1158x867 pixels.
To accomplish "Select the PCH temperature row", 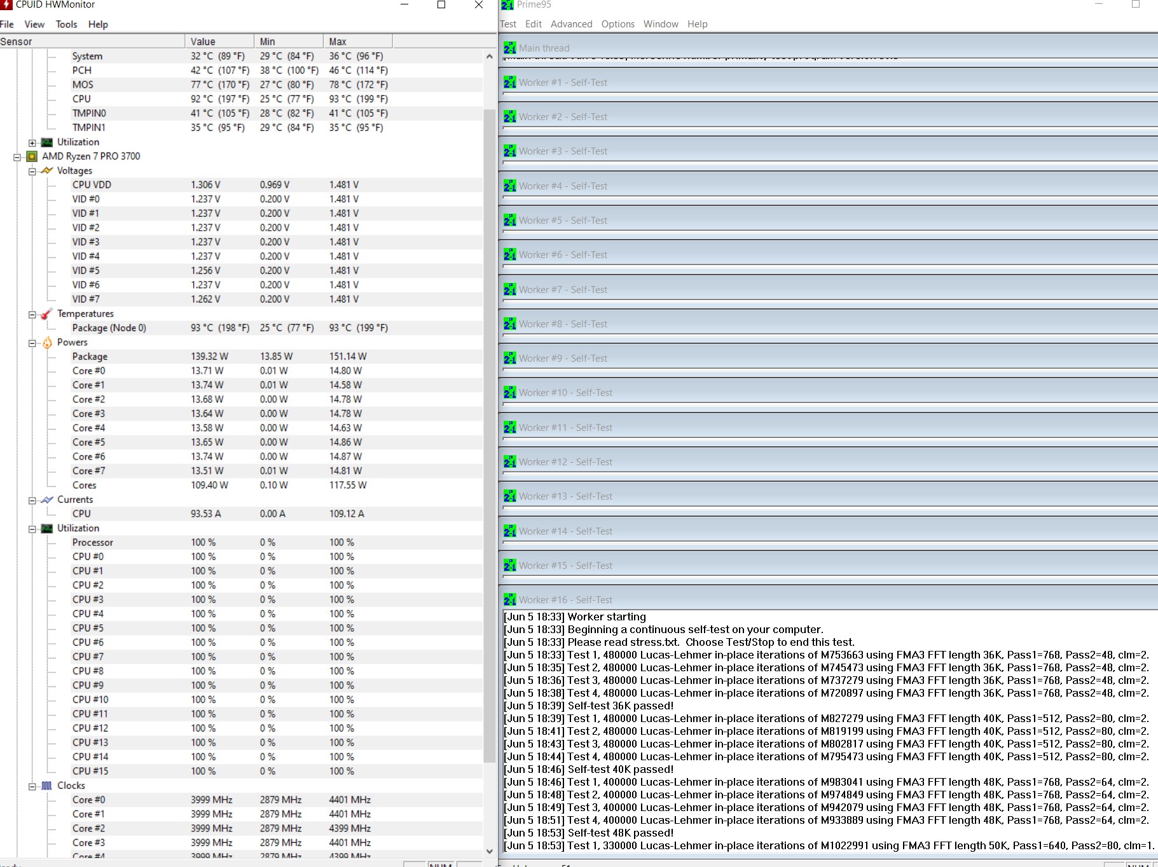I will click(242, 71).
